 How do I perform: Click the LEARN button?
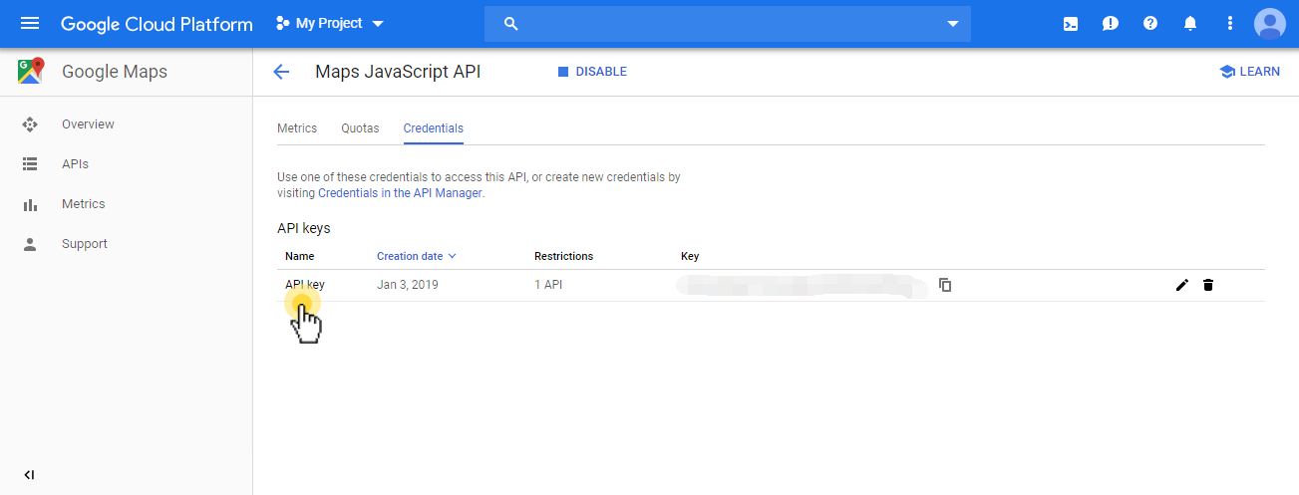tap(1250, 72)
